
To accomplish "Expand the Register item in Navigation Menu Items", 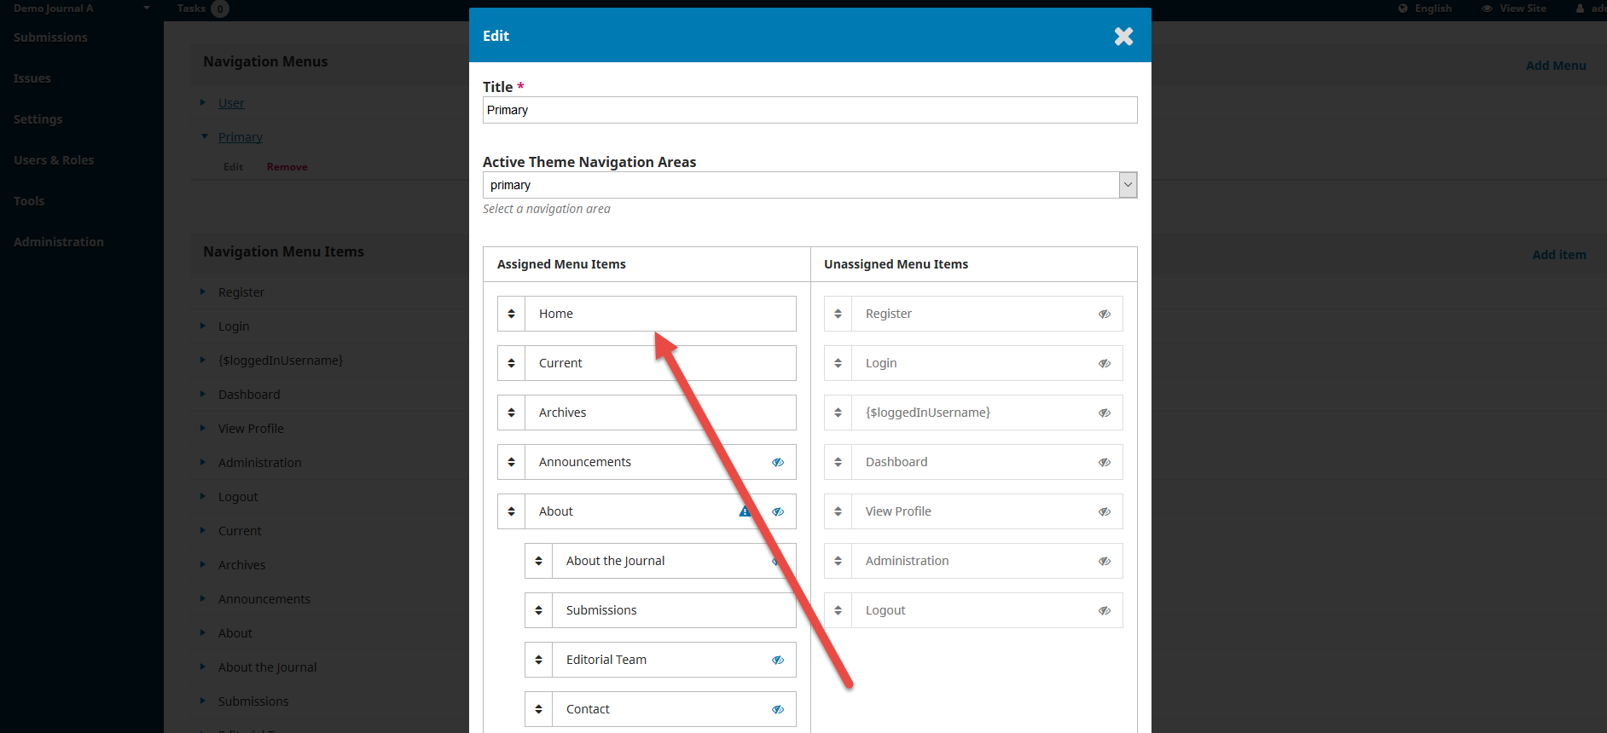I will click(203, 291).
